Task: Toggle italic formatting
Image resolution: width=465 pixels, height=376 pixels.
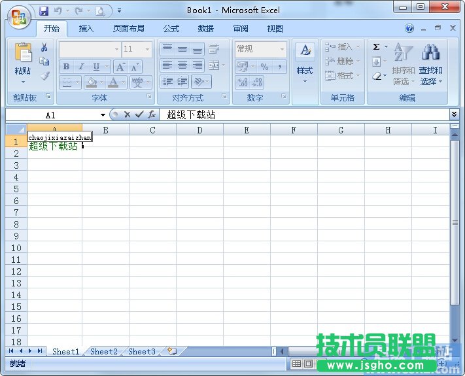Action: click(81, 67)
